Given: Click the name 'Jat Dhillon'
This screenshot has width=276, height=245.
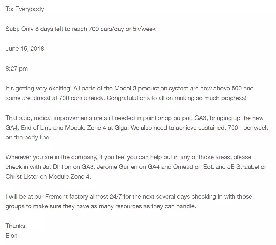Looking at the screenshot, I should click(x=57, y=167).
